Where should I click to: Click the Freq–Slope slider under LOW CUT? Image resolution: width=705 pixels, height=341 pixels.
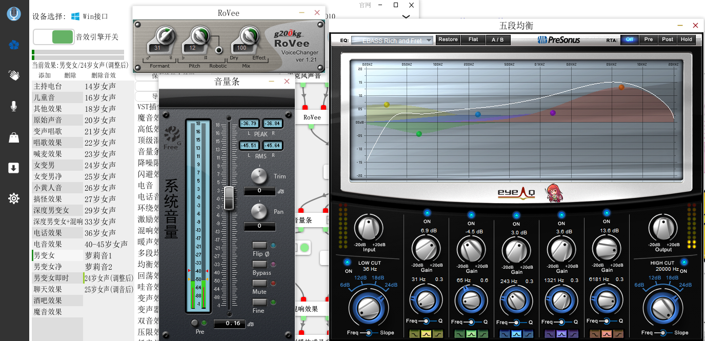coord(367,333)
